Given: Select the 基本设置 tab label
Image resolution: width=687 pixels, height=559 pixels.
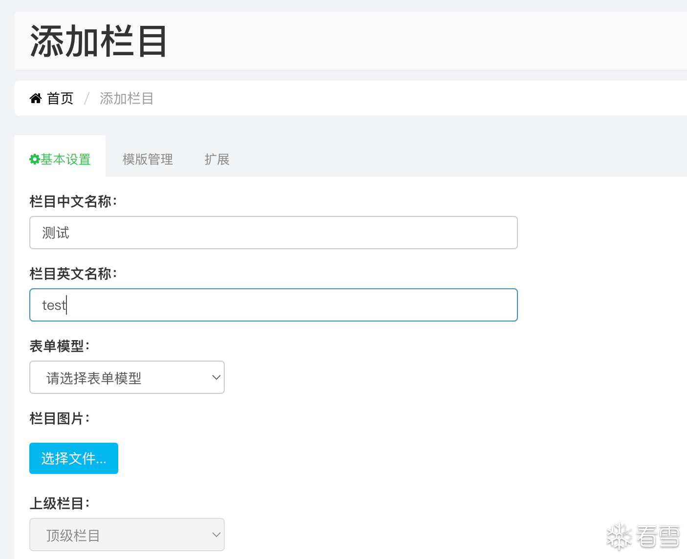Looking at the screenshot, I should pos(65,159).
